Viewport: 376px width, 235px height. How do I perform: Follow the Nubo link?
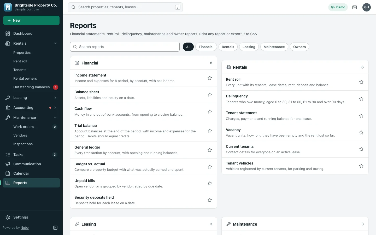tap(25, 228)
